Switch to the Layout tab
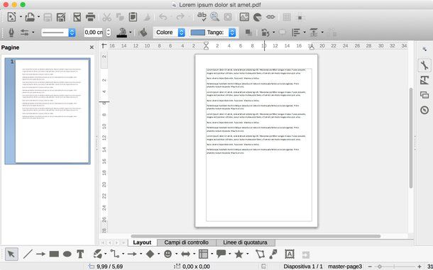433x270 pixels. point(142,242)
